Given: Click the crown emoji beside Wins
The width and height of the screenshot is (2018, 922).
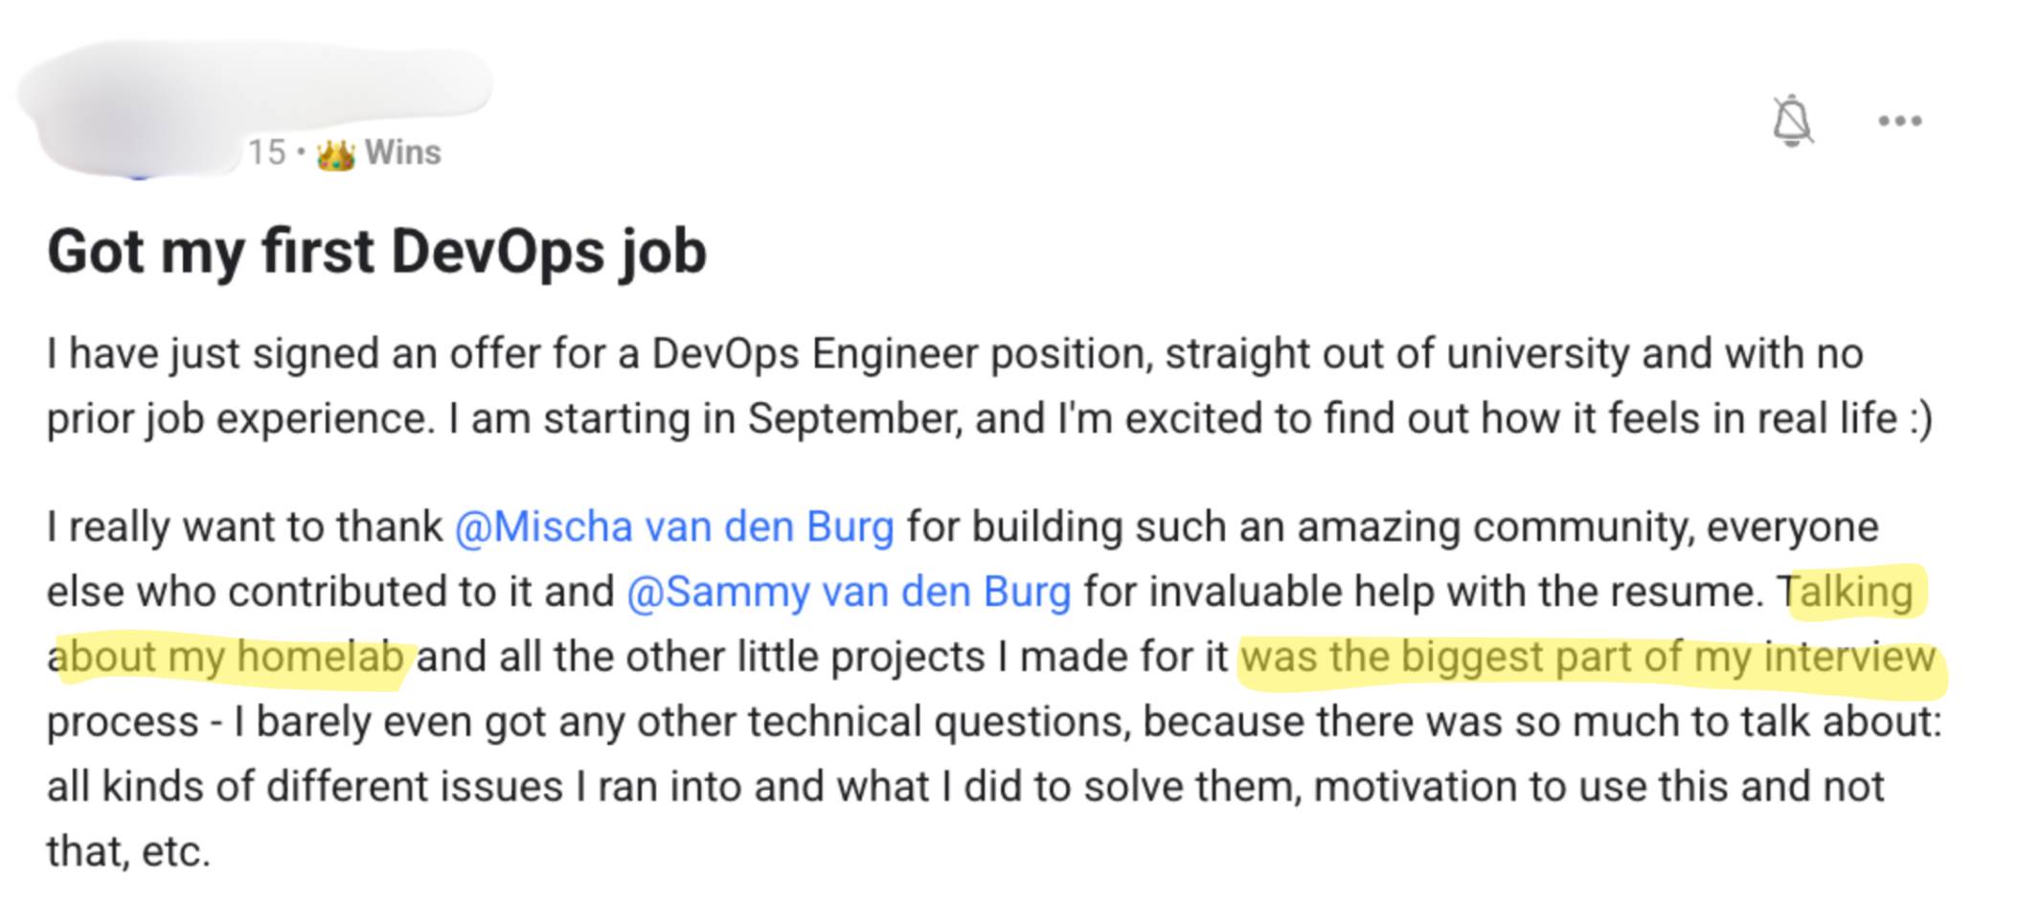Looking at the screenshot, I should (x=335, y=153).
